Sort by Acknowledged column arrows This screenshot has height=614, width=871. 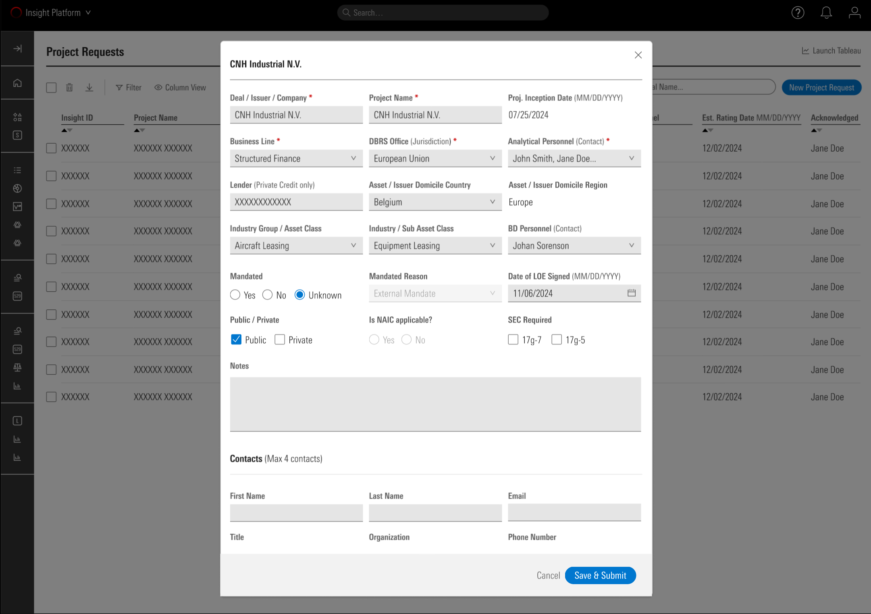817,130
